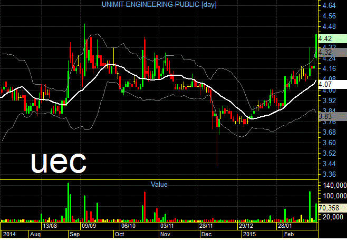This screenshot has width=347, height=242.
Task: Click the 3.44 price axis label
Action: tap(329, 164)
